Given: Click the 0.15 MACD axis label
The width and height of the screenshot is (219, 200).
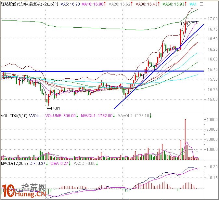Looking at the screenshot, I should [x=214, y=178].
